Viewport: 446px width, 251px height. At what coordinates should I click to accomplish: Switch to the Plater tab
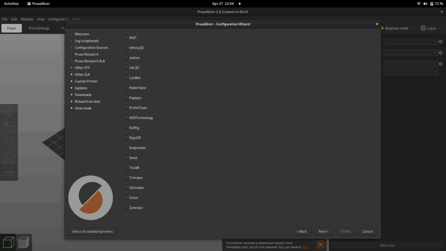click(11, 28)
